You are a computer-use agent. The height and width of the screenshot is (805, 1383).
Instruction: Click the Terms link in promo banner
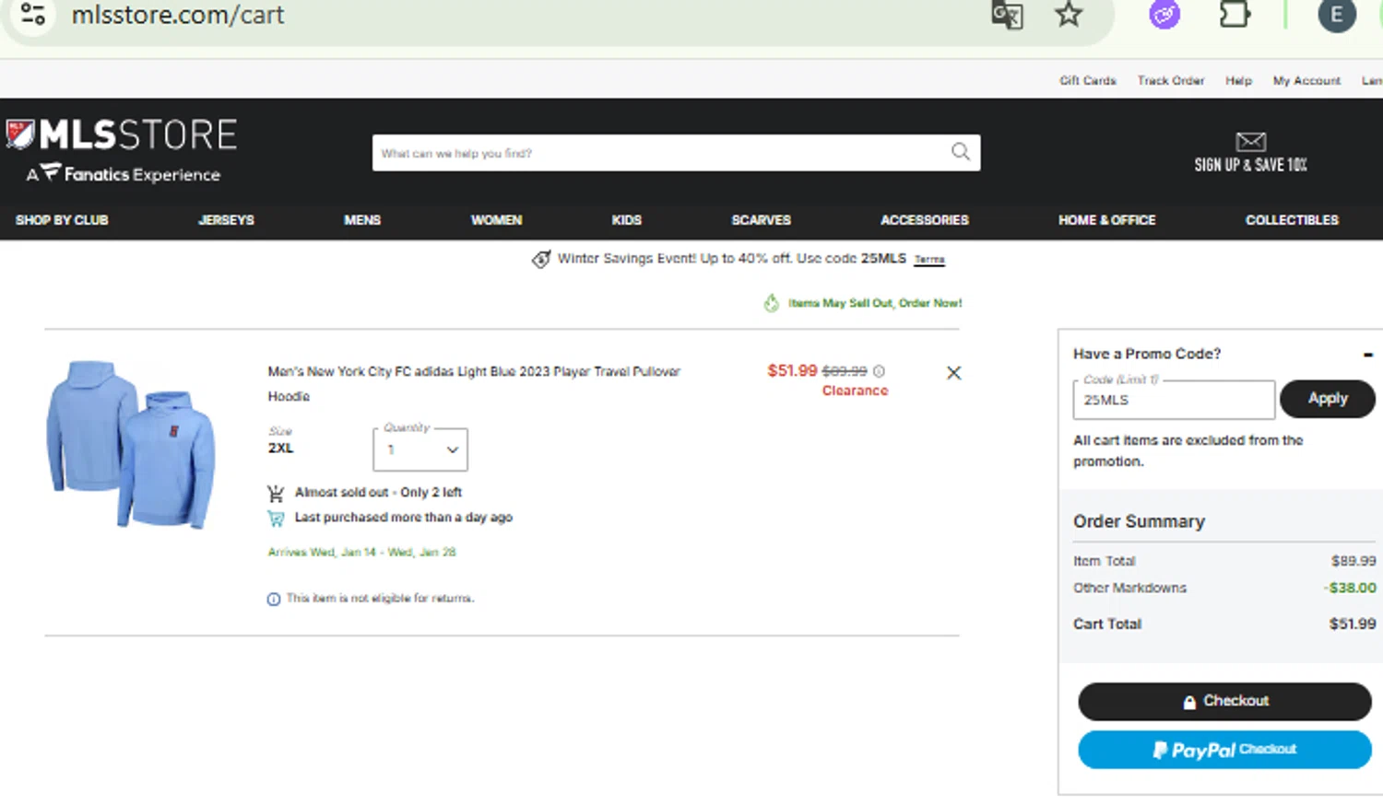[x=929, y=260]
